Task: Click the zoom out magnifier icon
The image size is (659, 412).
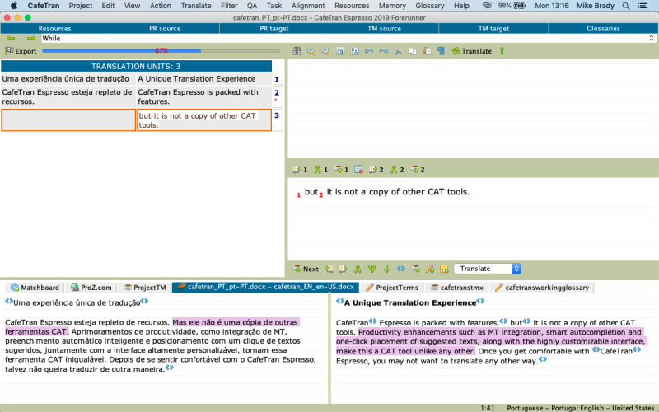Action: (x=325, y=51)
